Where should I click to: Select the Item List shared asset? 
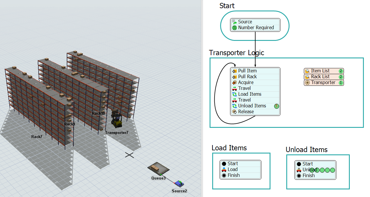tap(320, 71)
